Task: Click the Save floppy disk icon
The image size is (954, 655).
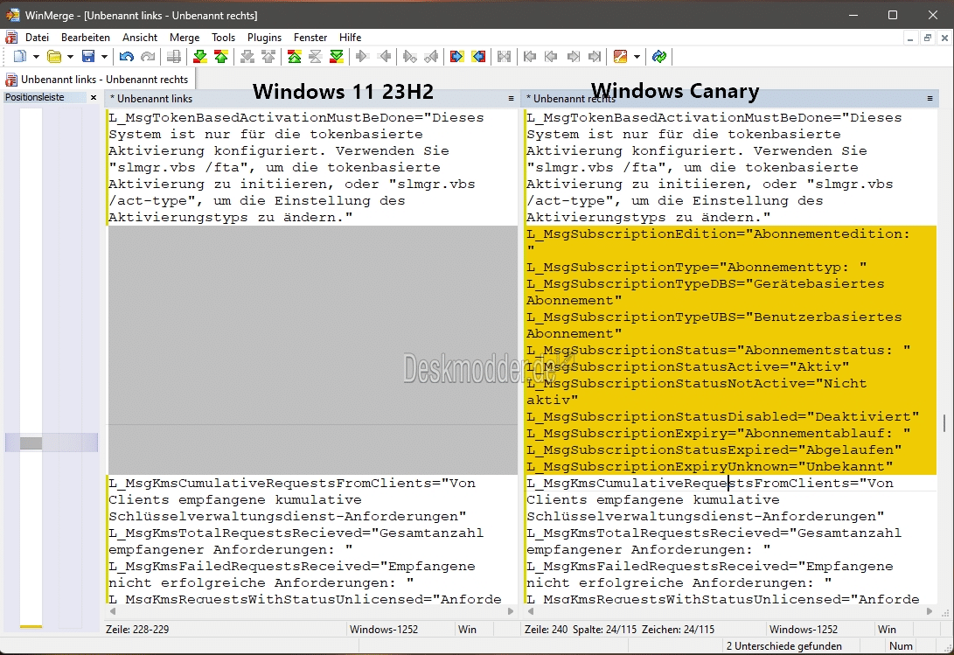Action: click(x=88, y=57)
